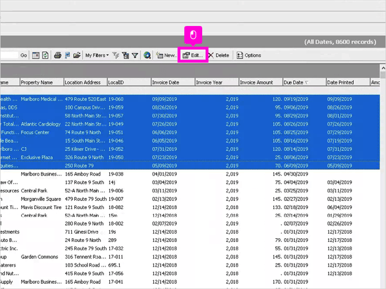Click the search input field beside Go

click(9, 55)
